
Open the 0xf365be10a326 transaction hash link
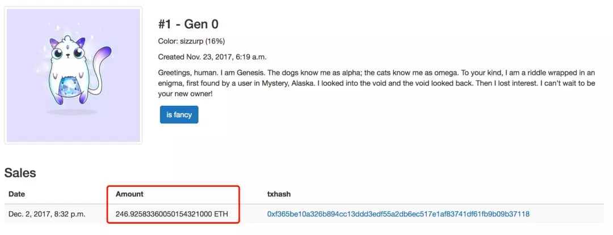[398, 214]
